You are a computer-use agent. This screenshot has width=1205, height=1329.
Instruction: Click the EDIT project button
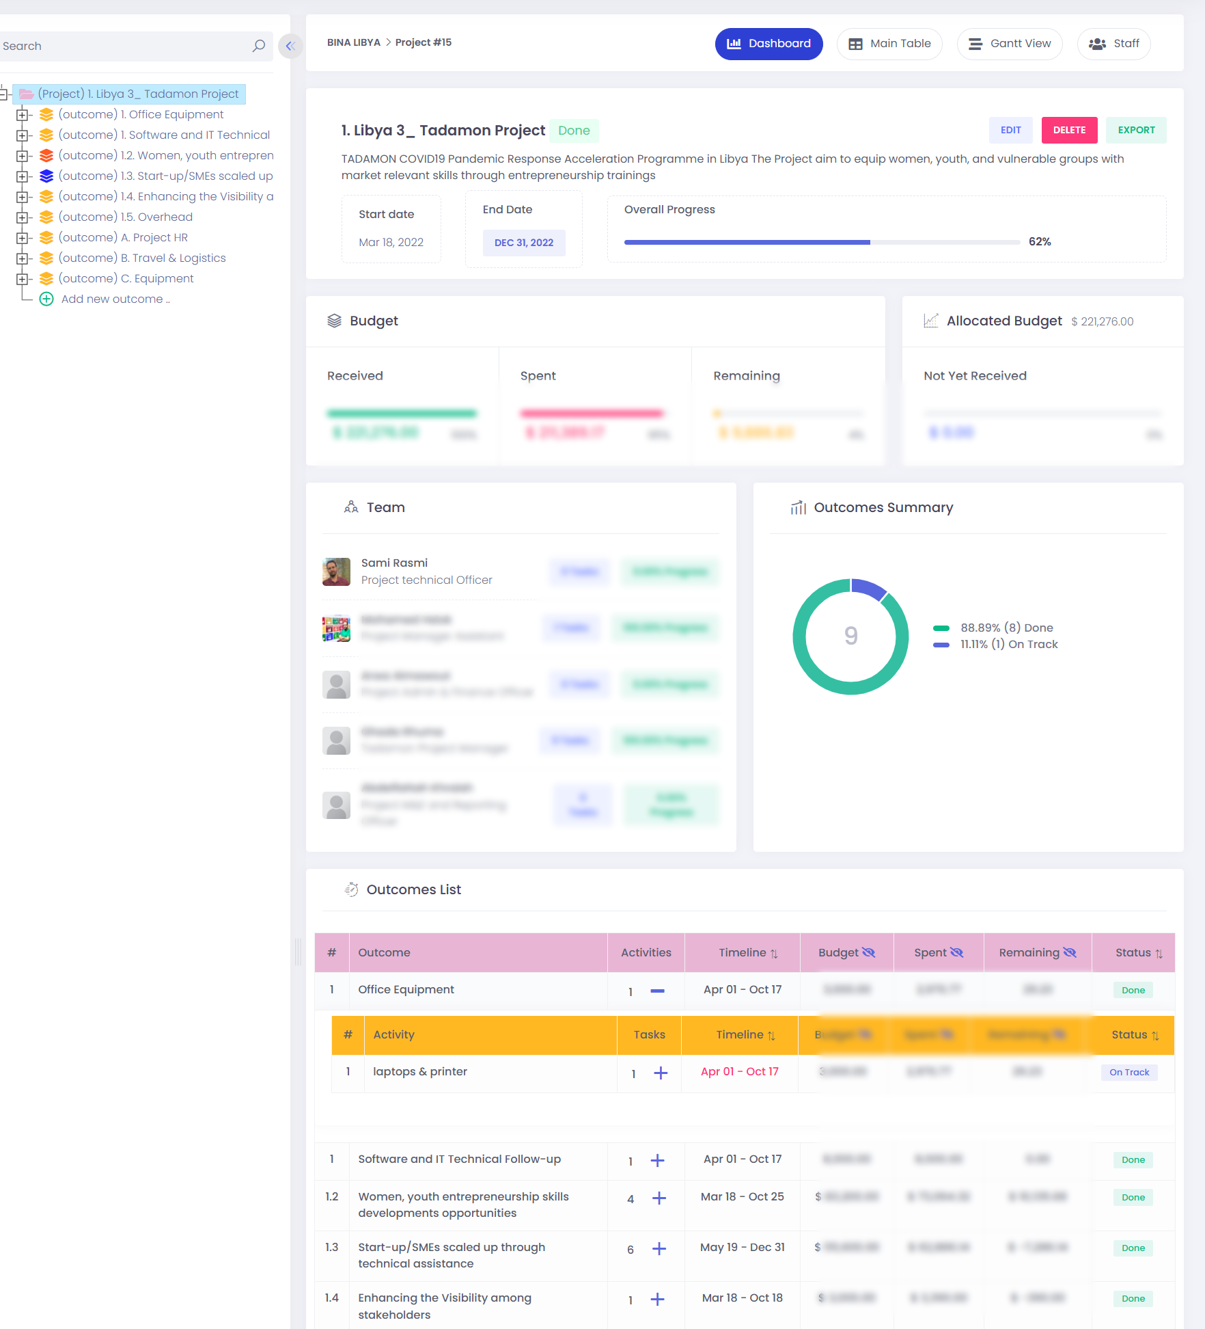tap(1010, 130)
